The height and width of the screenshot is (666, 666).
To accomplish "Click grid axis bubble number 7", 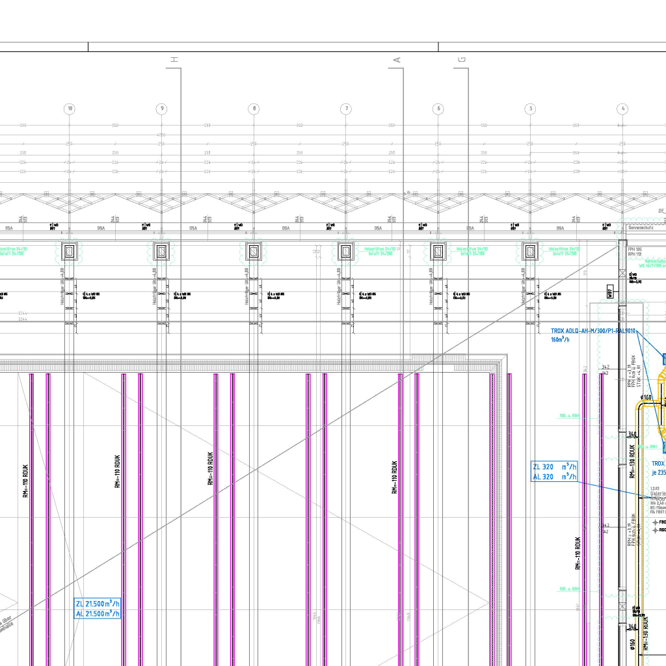I will point(347,109).
